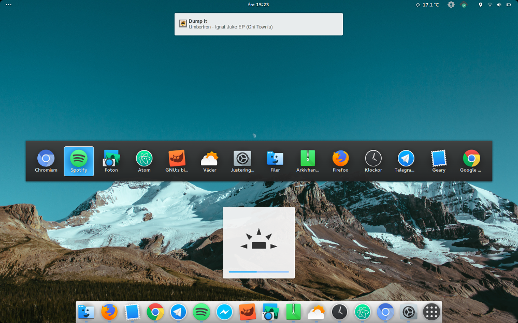Open the 17.1 °C weather indicator
The image size is (518, 323).
tap(427, 5)
